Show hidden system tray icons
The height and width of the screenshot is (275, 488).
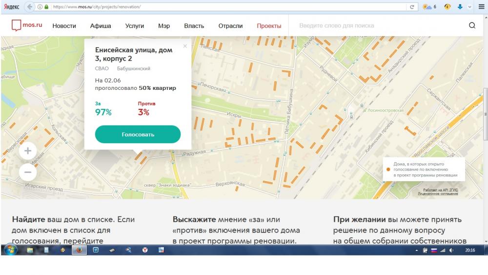click(x=417, y=250)
